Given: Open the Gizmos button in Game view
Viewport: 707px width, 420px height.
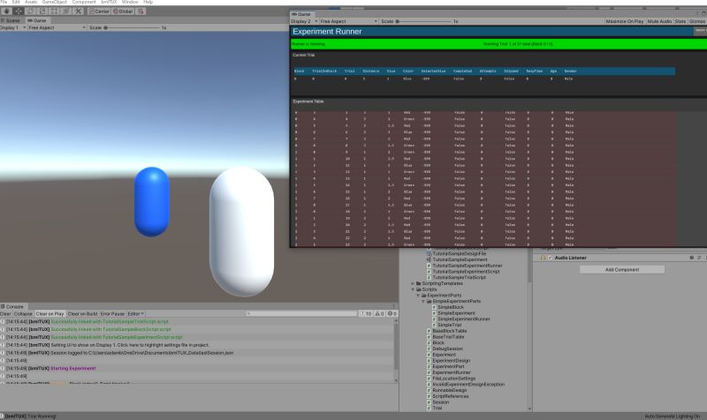Looking at the screenshot, I should 696,21.
